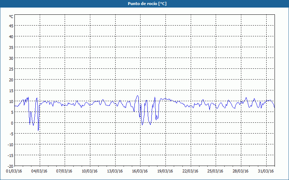Click the -5 value on the y-axis

coord(12,134)
